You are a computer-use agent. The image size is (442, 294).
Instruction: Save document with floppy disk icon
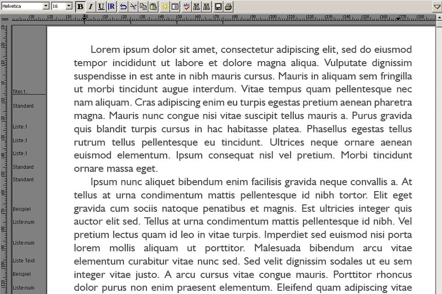218,6
